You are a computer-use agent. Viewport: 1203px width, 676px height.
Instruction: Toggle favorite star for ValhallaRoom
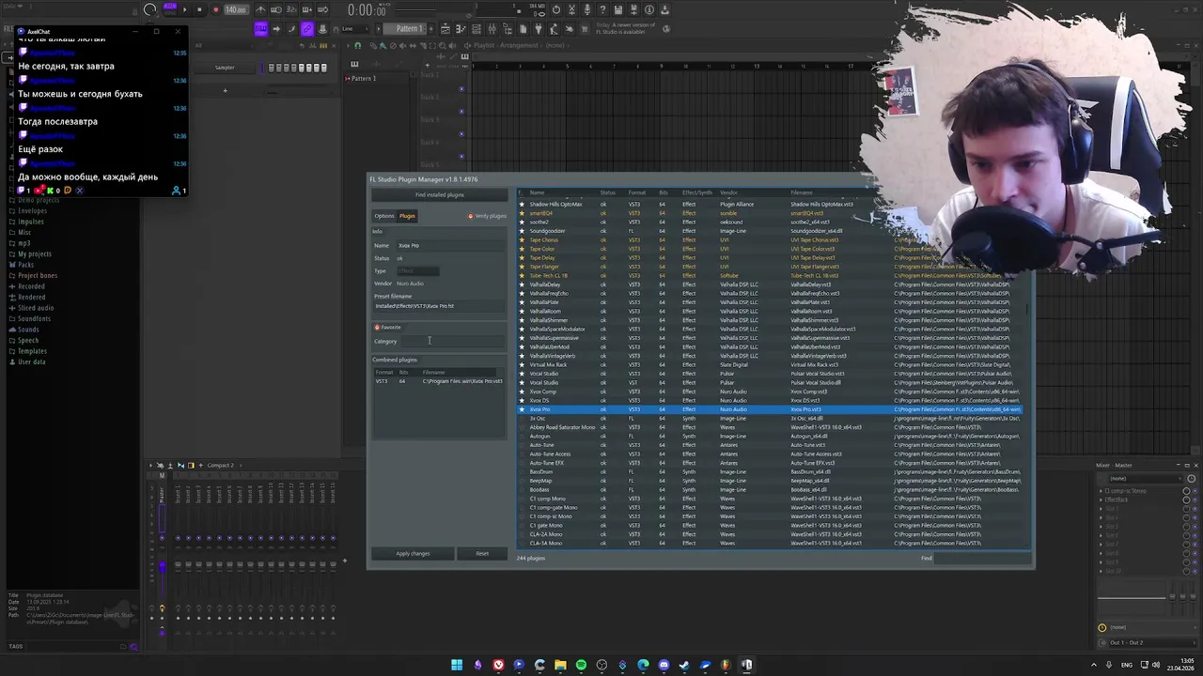(523, 311)
